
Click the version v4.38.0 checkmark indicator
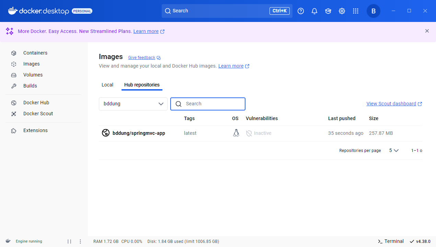pyautogui.click(x=420, y=241)
